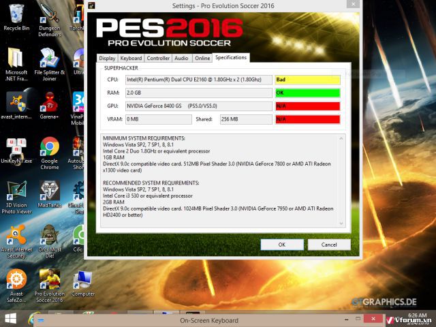Click the GPU field showing GeForce 8400 GS

click(198, 106)
